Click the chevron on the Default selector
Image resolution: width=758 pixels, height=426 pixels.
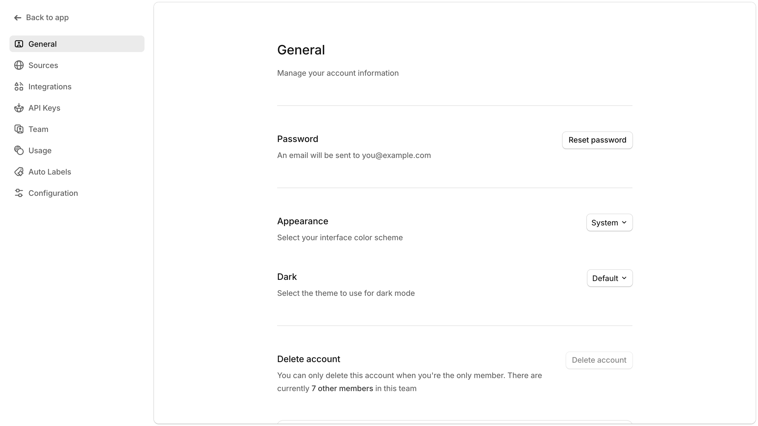pyautogui.click(x=624, y=278)
